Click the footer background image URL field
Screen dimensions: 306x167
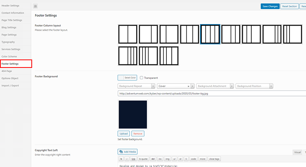coord(212,93)
